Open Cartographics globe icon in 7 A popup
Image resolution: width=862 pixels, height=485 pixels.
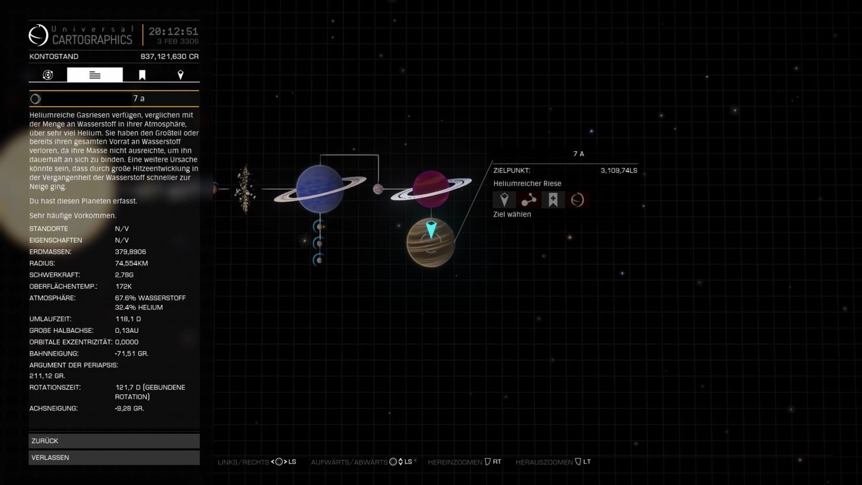tap(577, 200)
